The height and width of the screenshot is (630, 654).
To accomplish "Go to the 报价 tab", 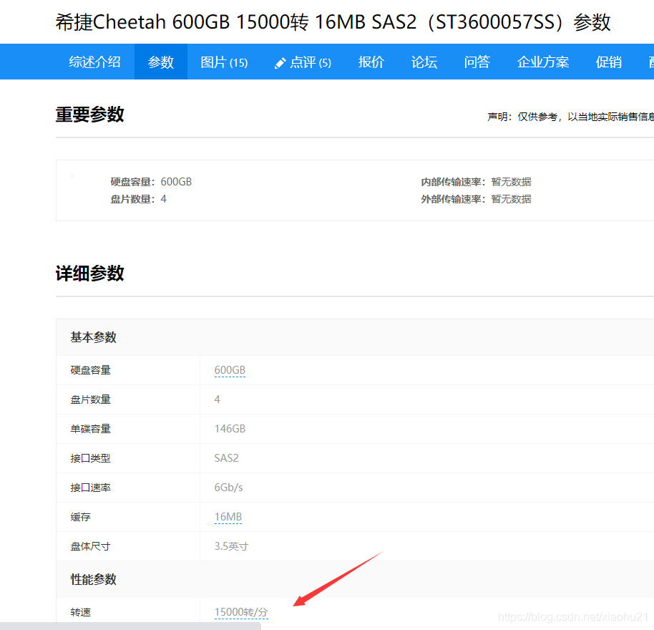I will pos(371,62).
